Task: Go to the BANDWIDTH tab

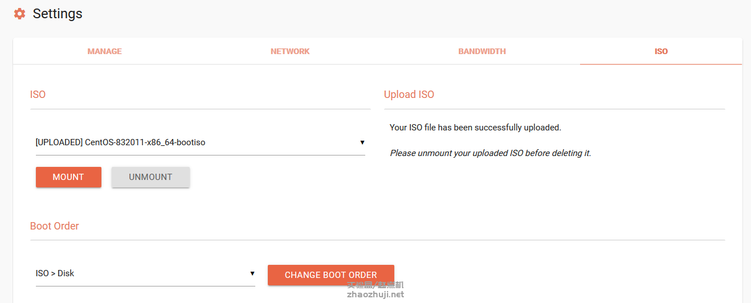Action: click(x=482, y=51)
